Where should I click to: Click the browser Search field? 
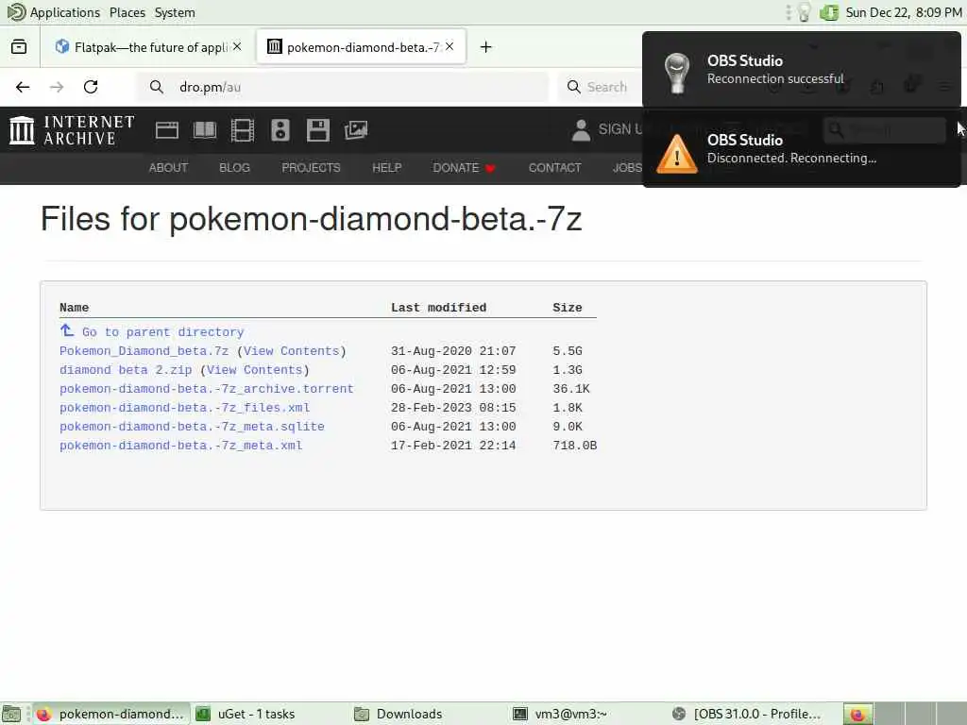coord(598,87)
